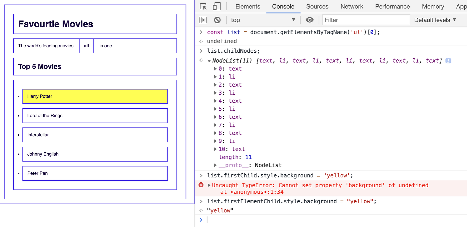Expand the __proto__ NodeList entry

(x=215, y=165)
